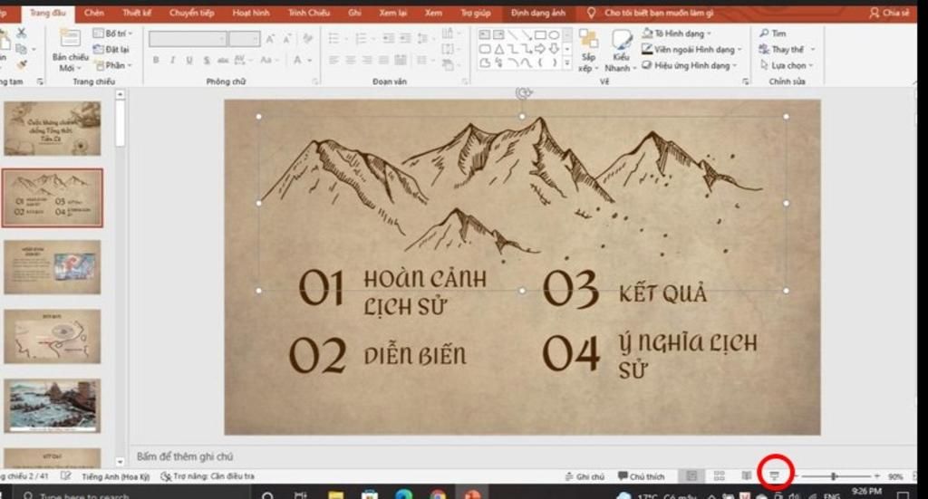Click the Đặt lại reset button
This screenshot has height=499, width=928.
(111, 49)
